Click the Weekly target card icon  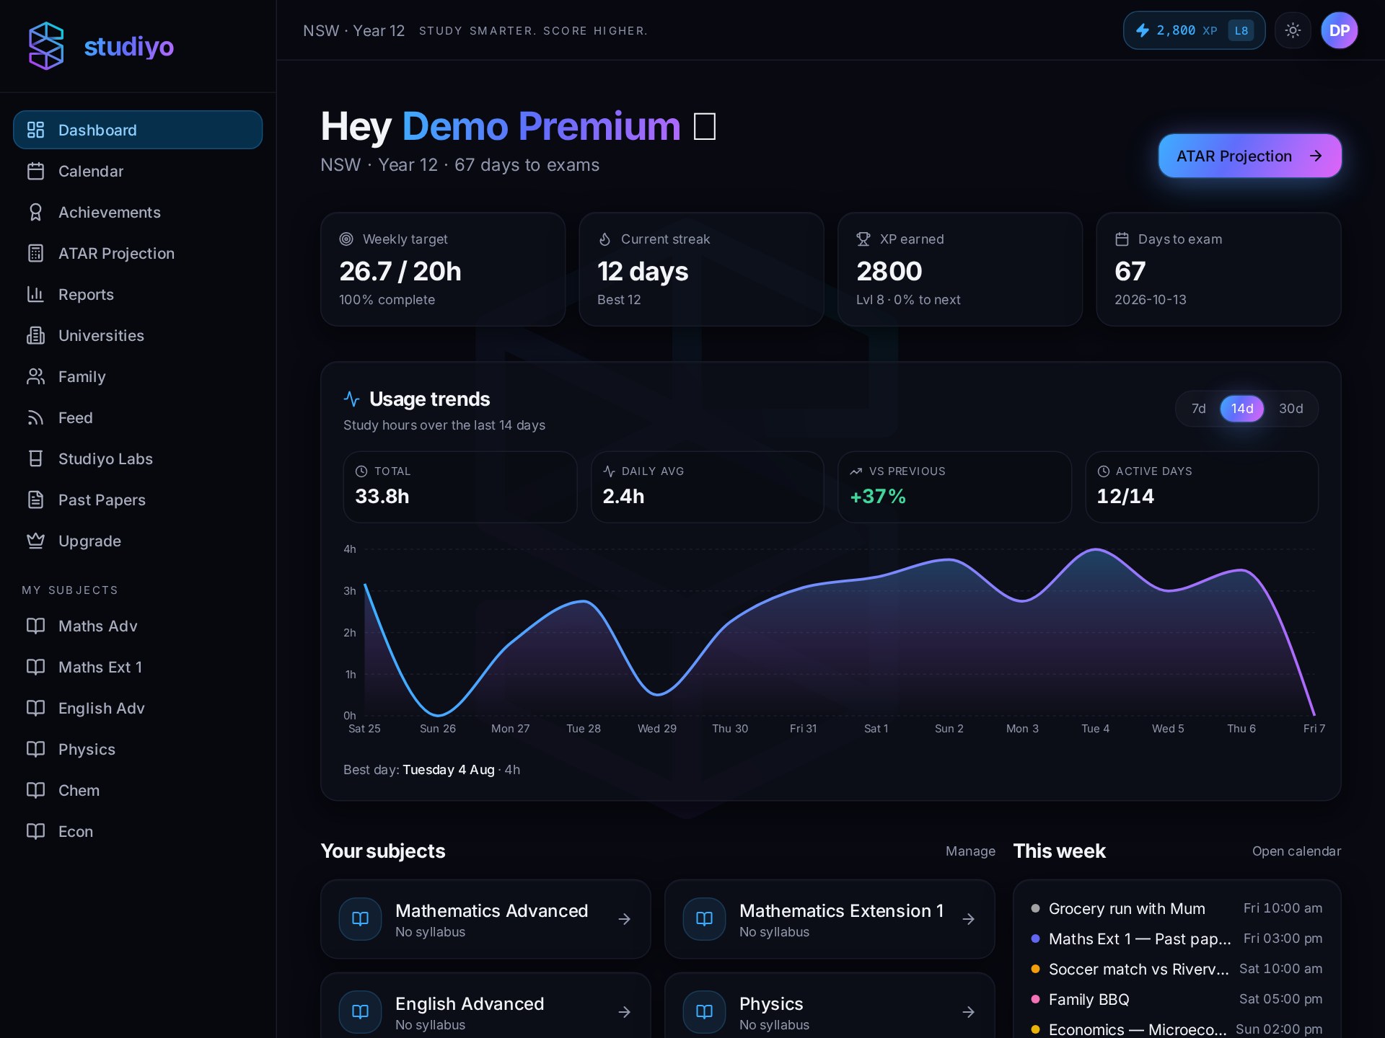pyautogui.click(x=346, y=239)
